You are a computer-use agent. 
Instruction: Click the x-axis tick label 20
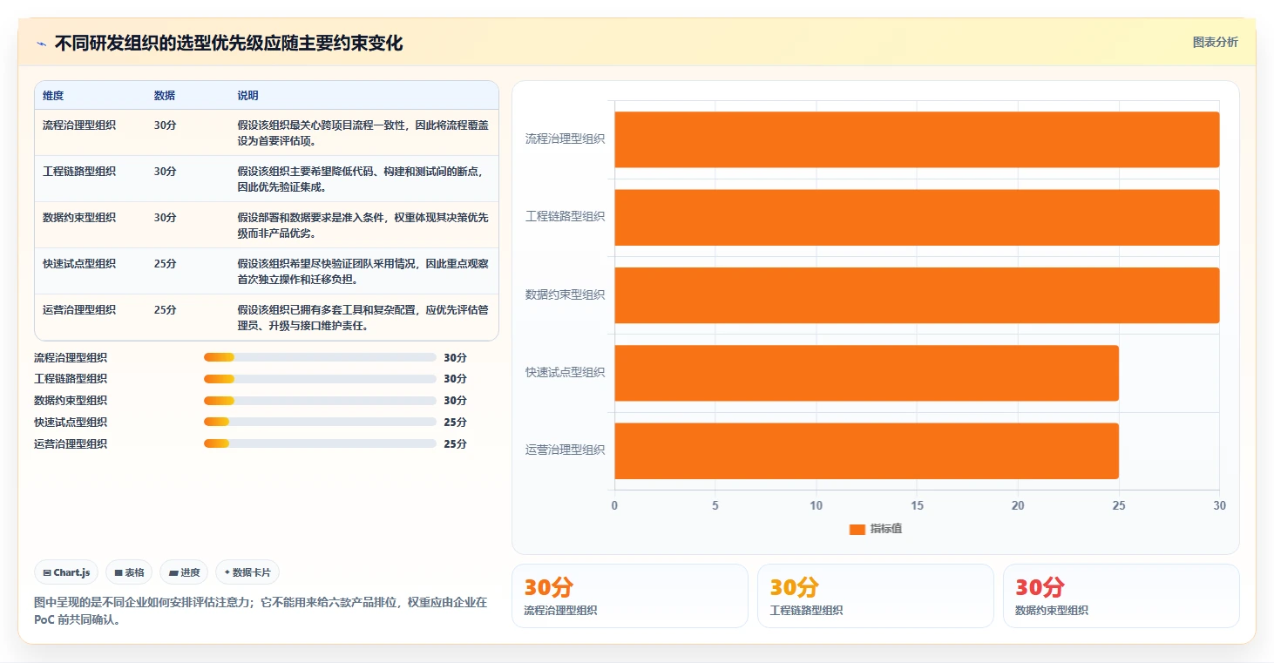click(1018, 505)
